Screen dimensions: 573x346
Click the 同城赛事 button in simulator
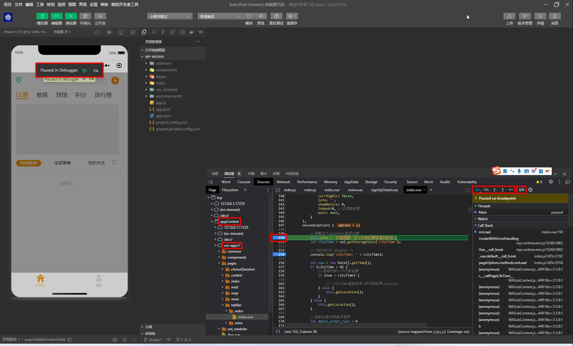[x=29, y=163]
